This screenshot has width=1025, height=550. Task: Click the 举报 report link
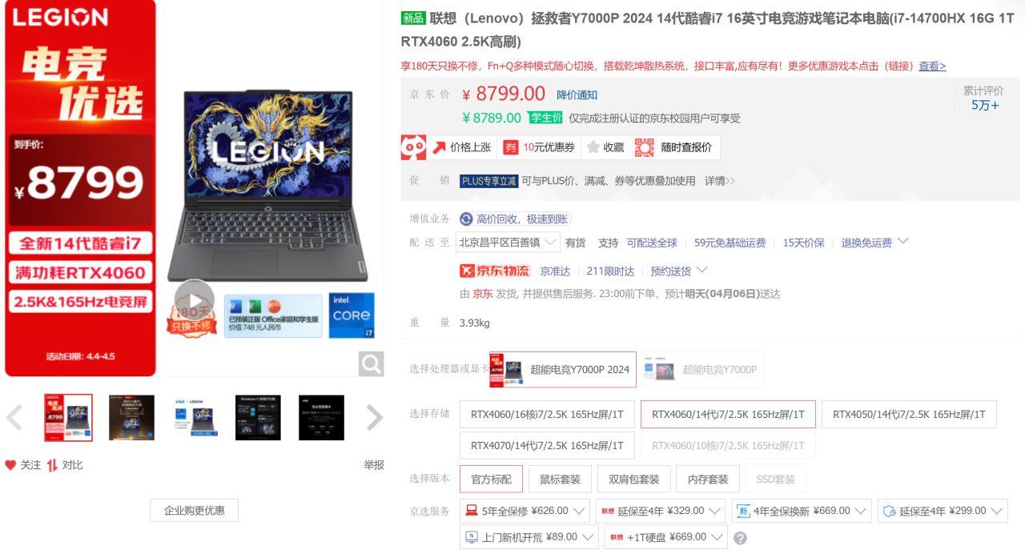pos(374,465)
